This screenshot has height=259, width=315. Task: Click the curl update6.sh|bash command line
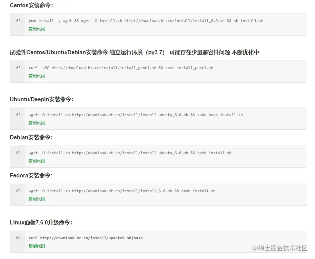point(86,238)
